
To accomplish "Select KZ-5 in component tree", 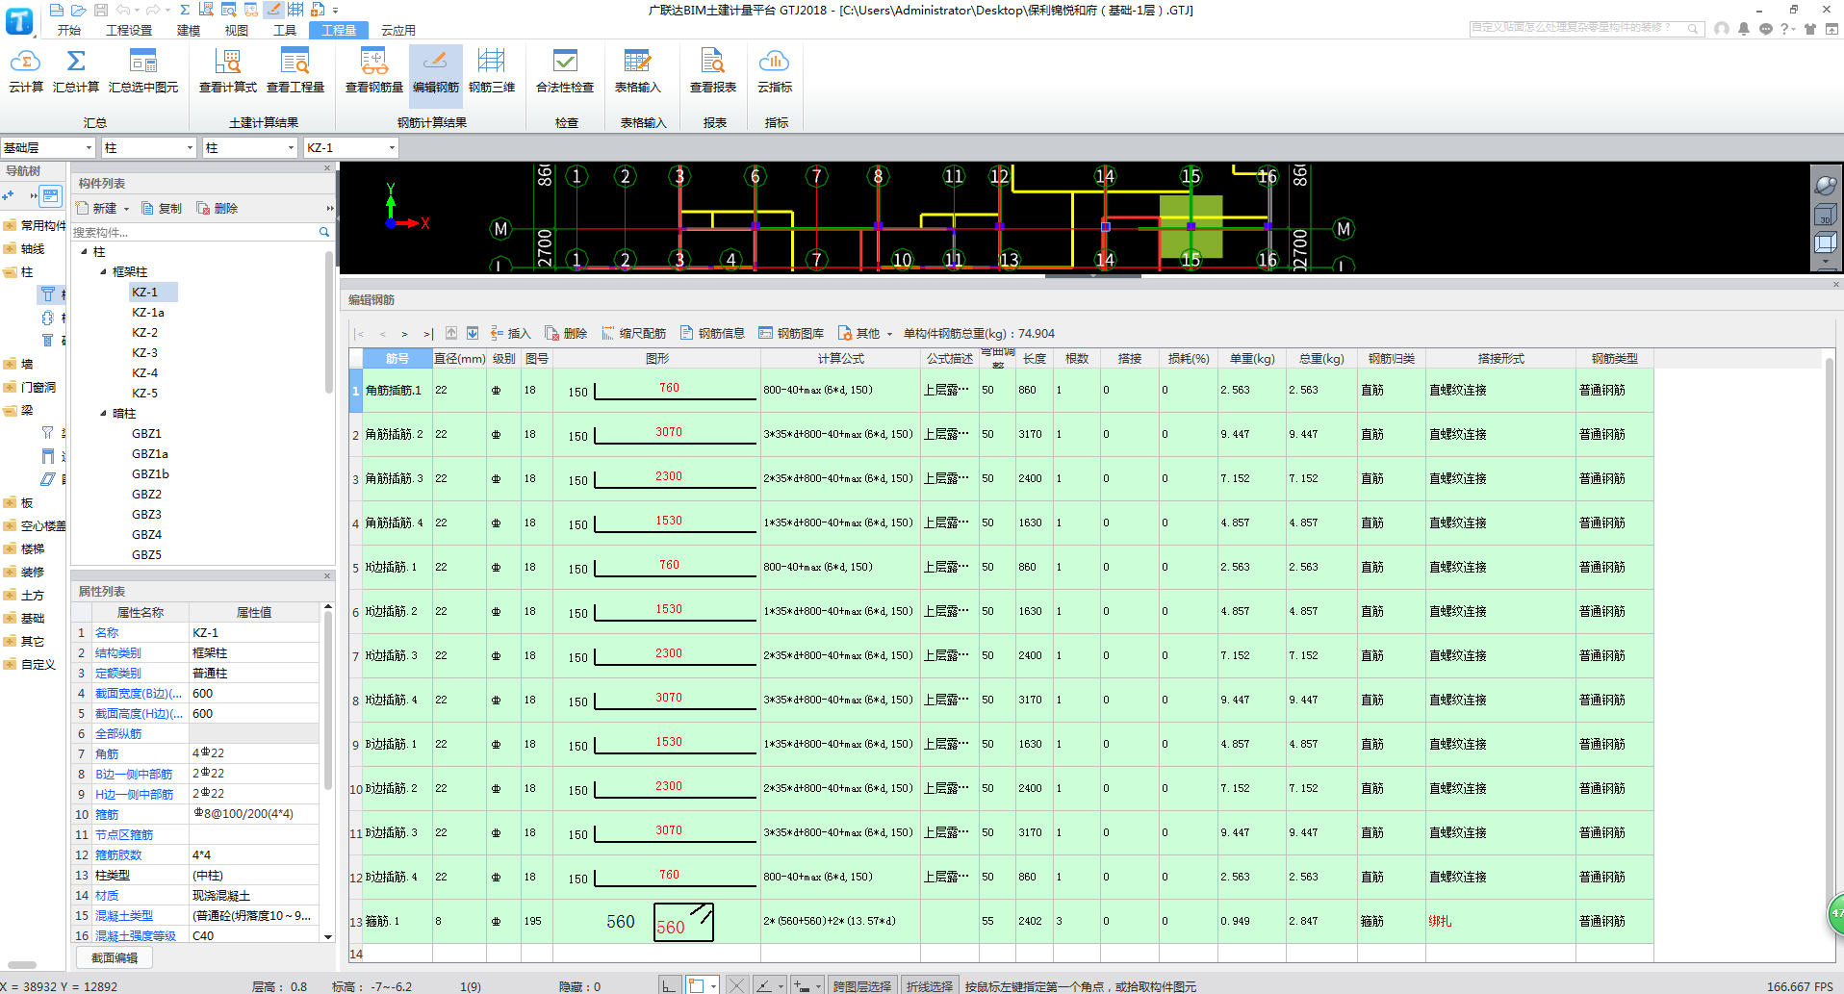I will coord(145,393).
